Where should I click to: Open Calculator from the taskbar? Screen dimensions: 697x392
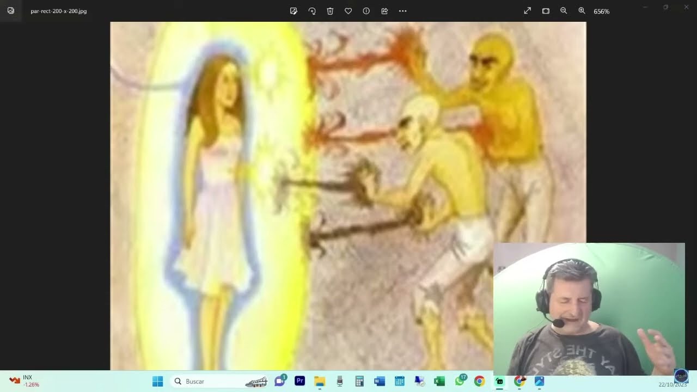[x=359, y=381]
